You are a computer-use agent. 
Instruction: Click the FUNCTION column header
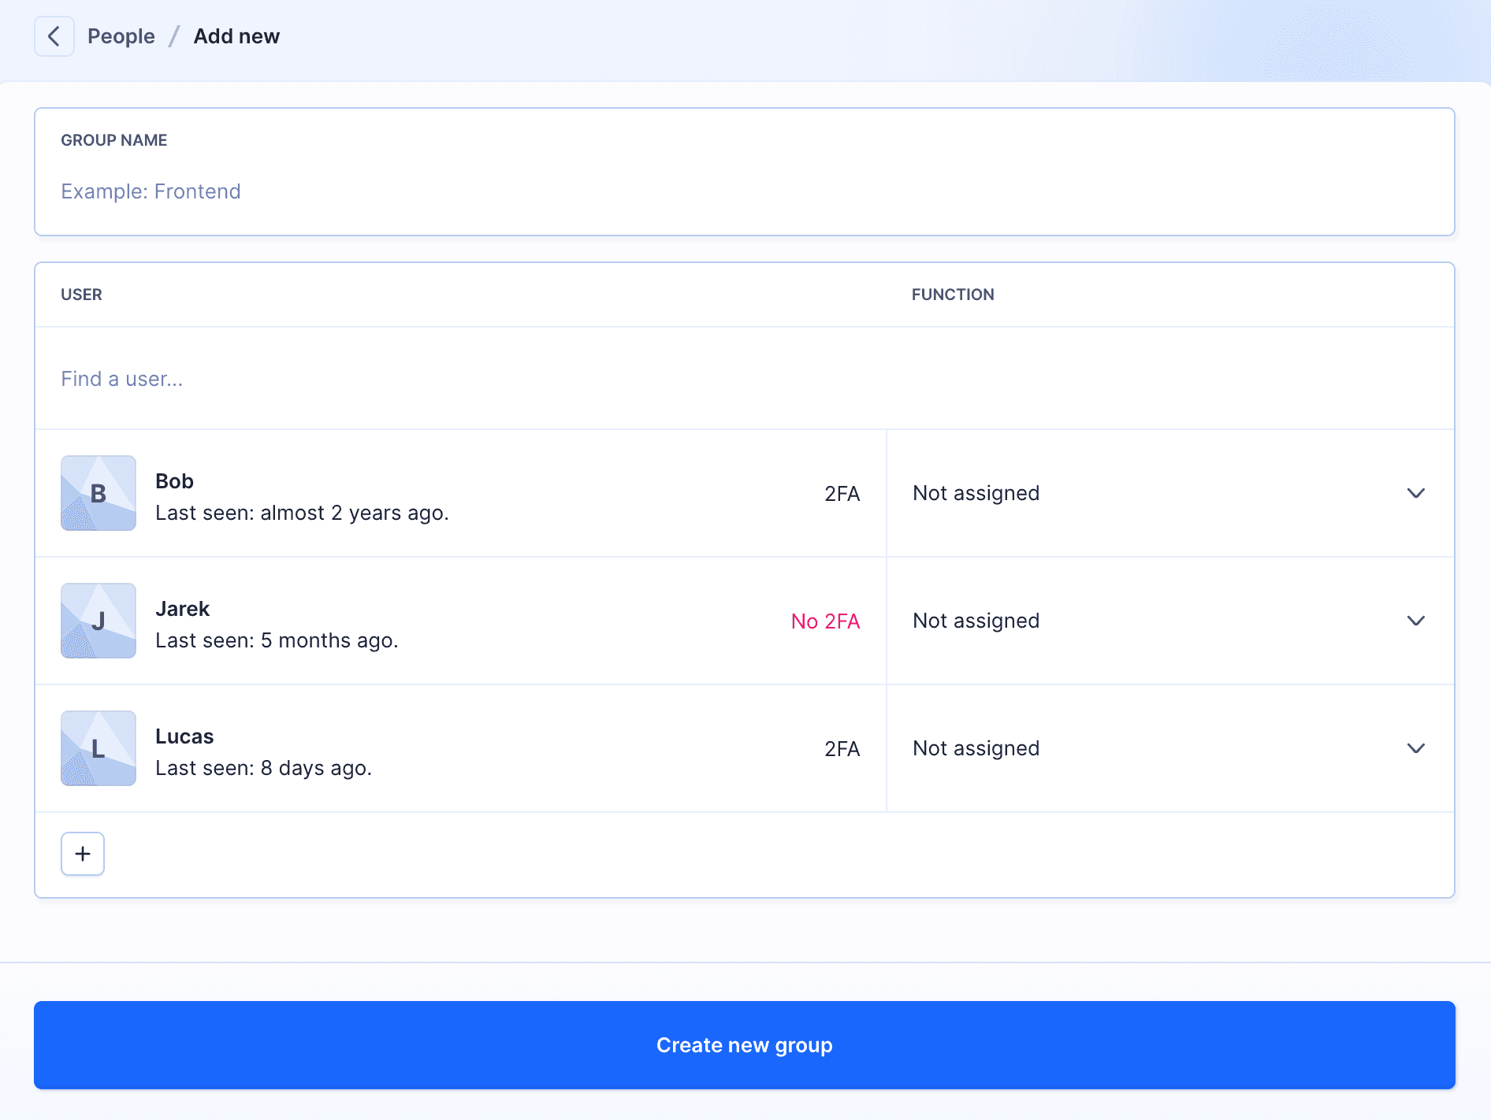[953, 295]
